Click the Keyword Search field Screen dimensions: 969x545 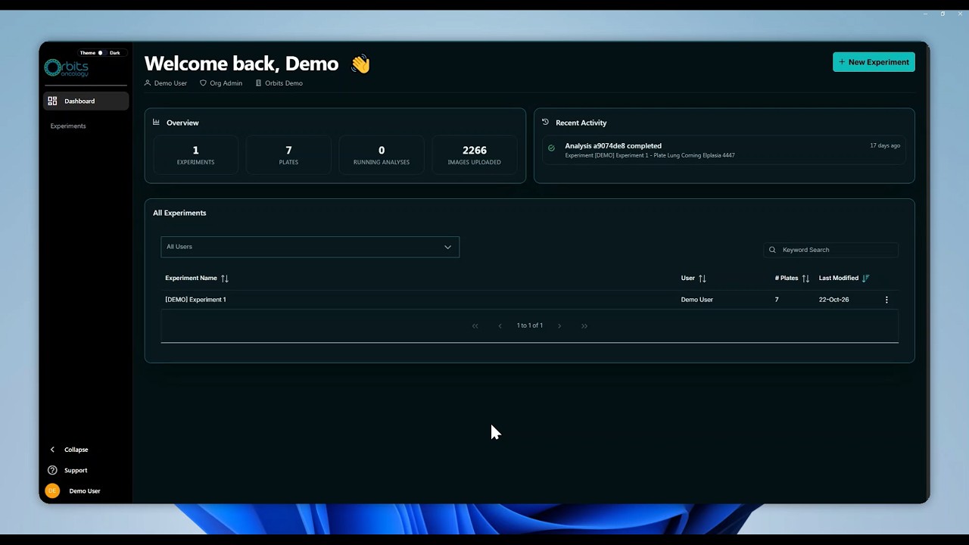click(x=831, y=250)
